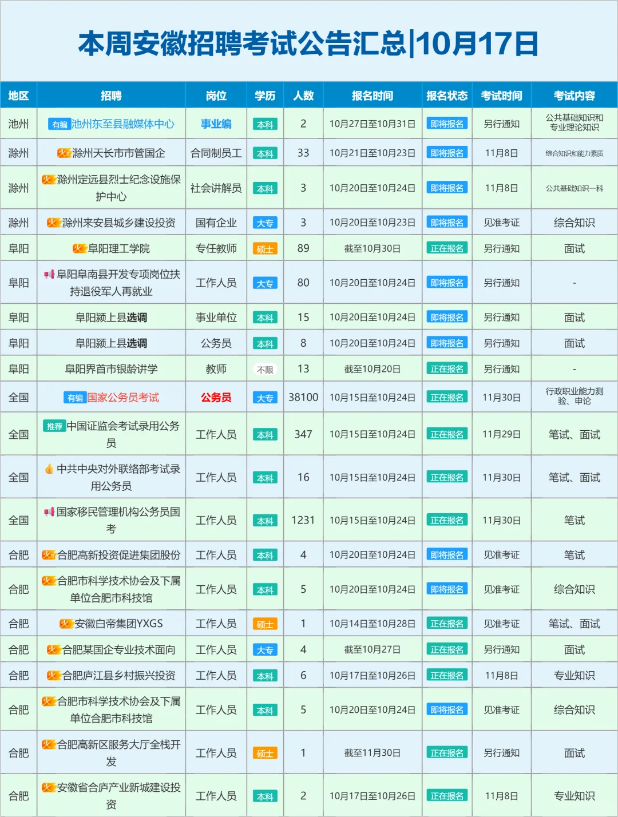618x817 pixels.
Task: Click the exam date cell '11月29日'
Action: click(x=502, y=434)
